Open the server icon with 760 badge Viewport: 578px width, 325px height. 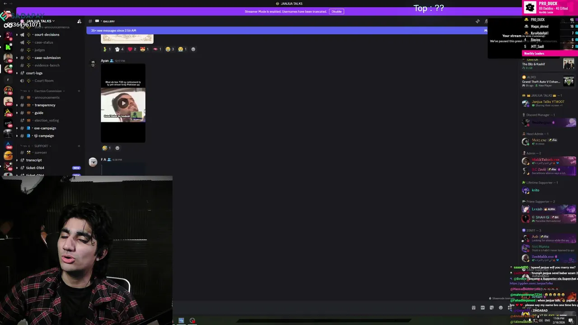(8, 146)
